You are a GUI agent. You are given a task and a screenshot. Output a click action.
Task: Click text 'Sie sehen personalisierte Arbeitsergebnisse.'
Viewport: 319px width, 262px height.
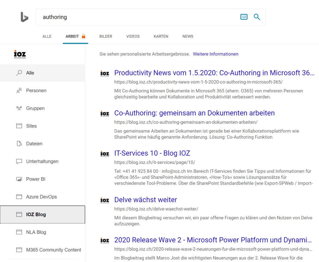pyautogui.click(x=145, y=54)
